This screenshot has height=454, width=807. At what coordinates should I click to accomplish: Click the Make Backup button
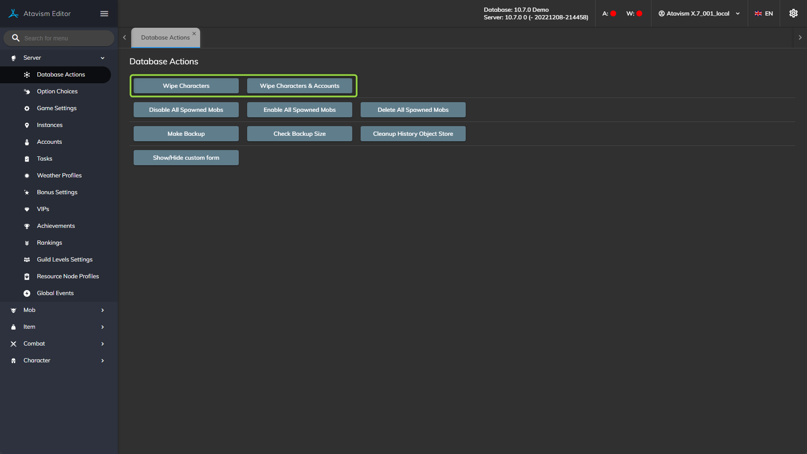coord(186,134)
